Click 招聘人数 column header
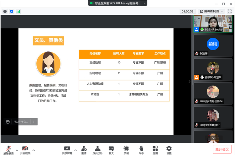The height and width of the screenshot is (156, 235). (x=119, y=53)
